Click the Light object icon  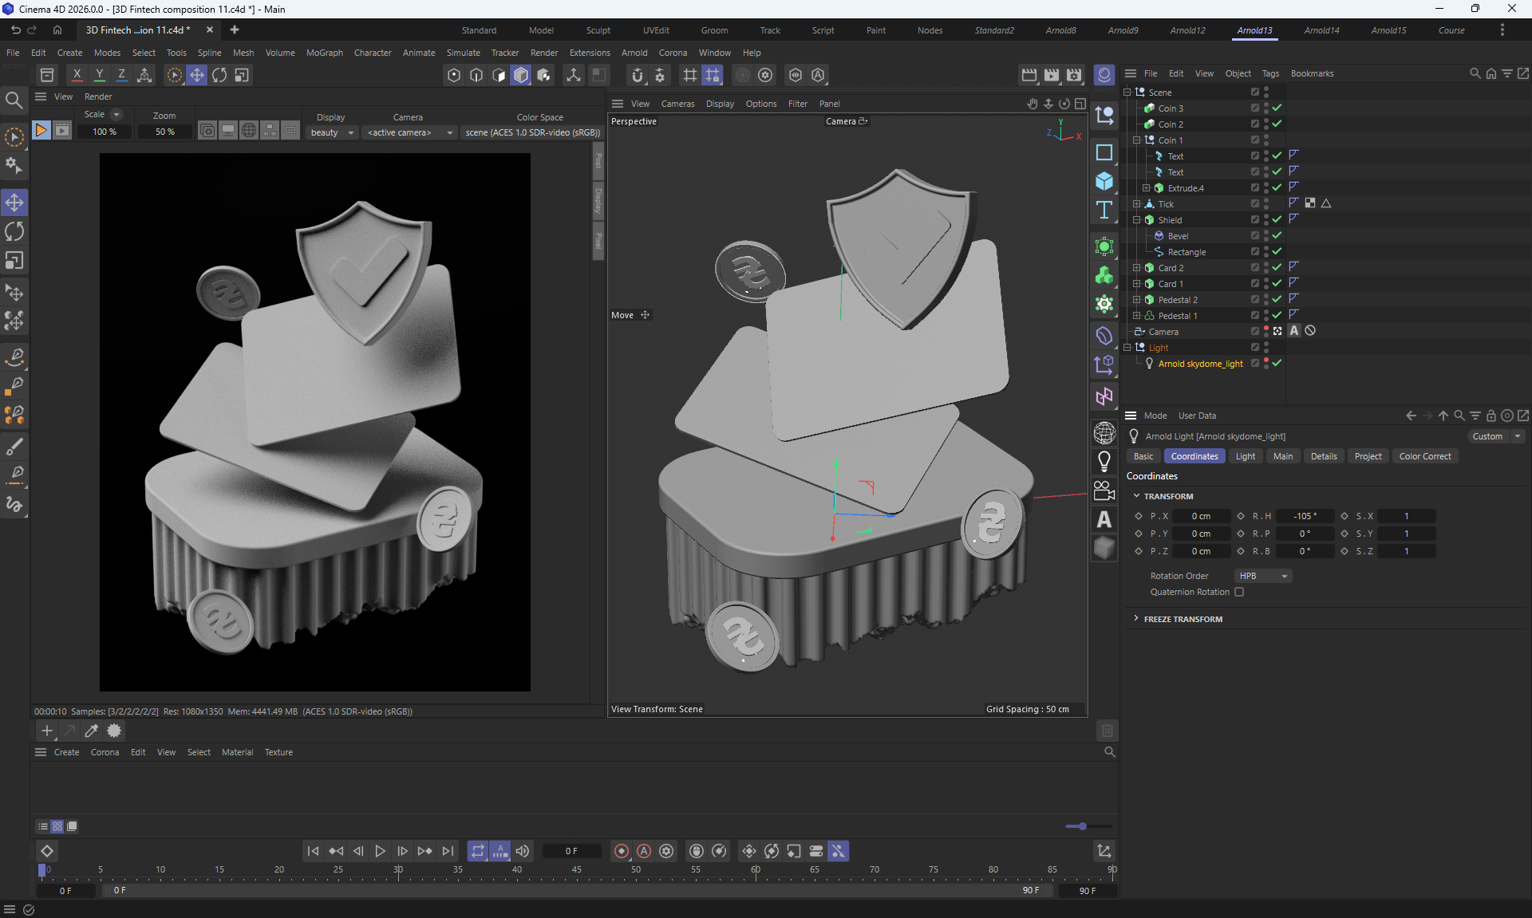point(1104,461)
